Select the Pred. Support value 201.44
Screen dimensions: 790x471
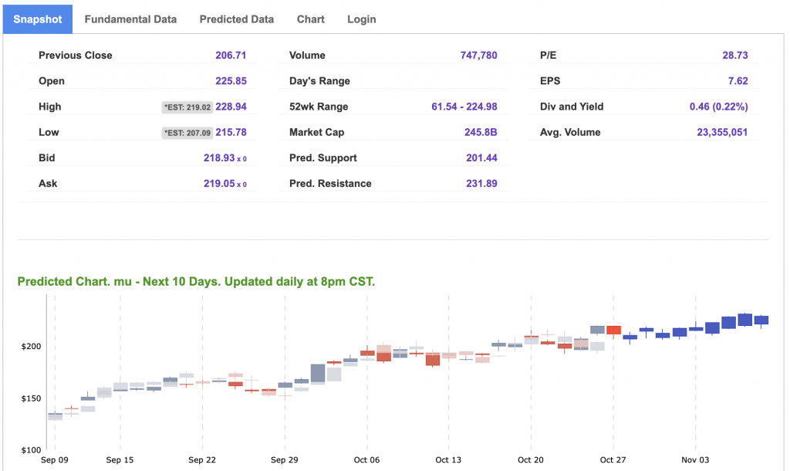tap(481, 158)
